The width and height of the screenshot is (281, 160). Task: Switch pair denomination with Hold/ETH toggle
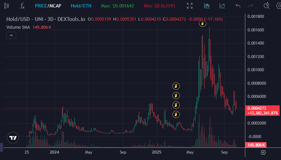pyautogui.click(x=81, y=6)
